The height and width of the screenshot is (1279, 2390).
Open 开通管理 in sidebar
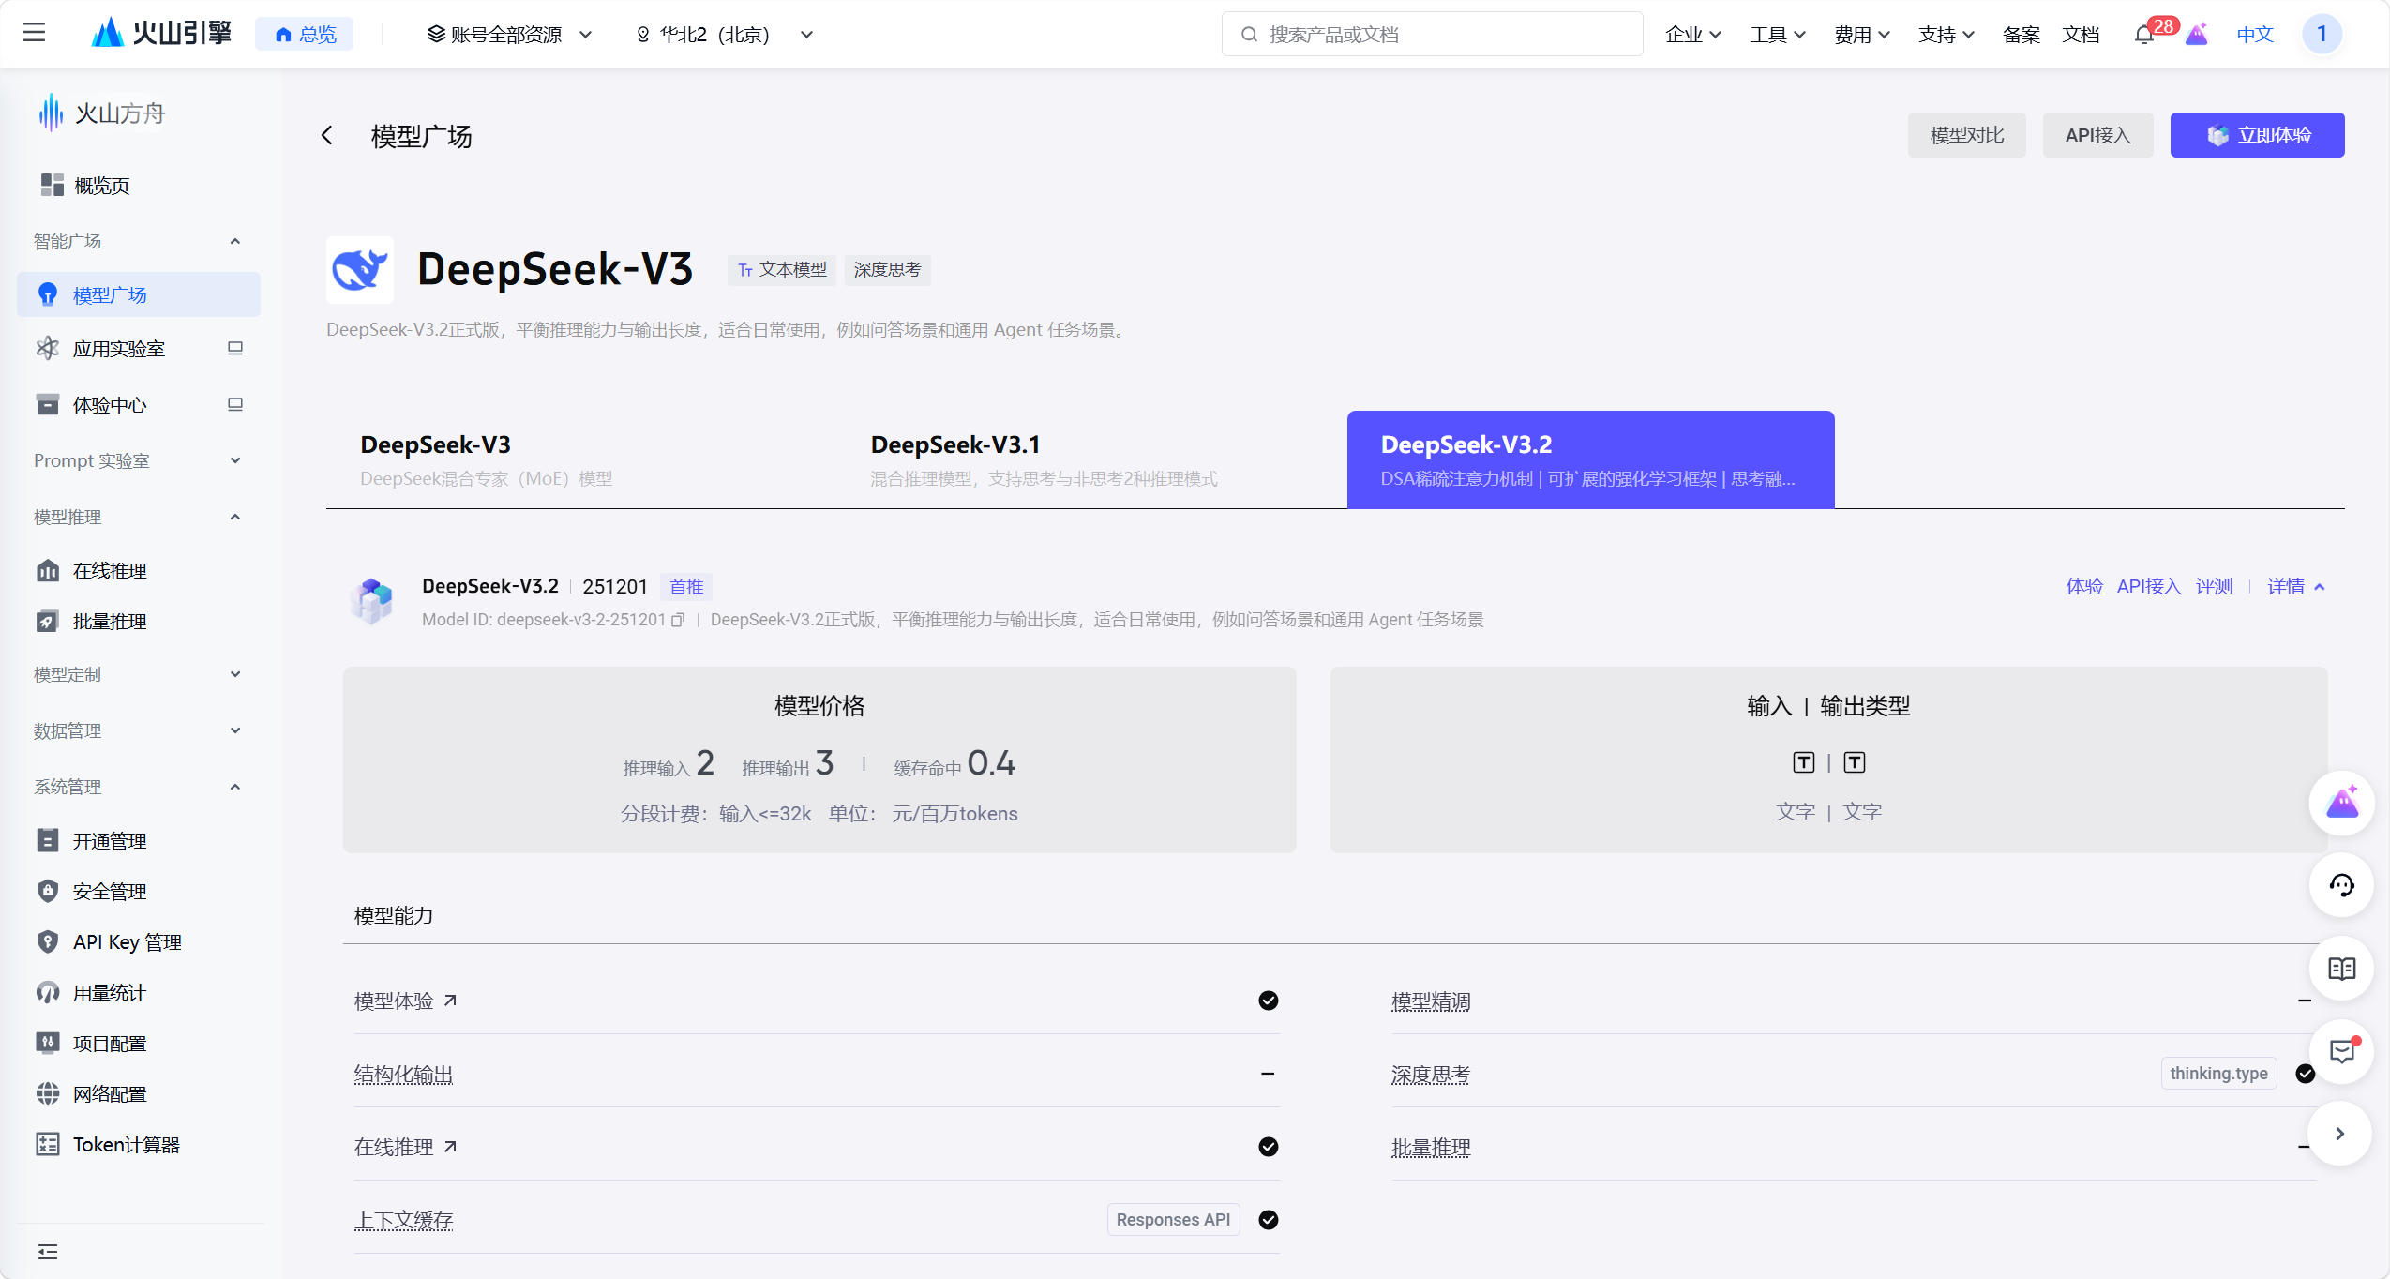point(140,841)
